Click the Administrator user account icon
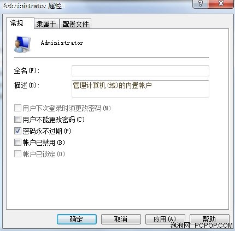The image size is (235, 231). tap(22, 44)
